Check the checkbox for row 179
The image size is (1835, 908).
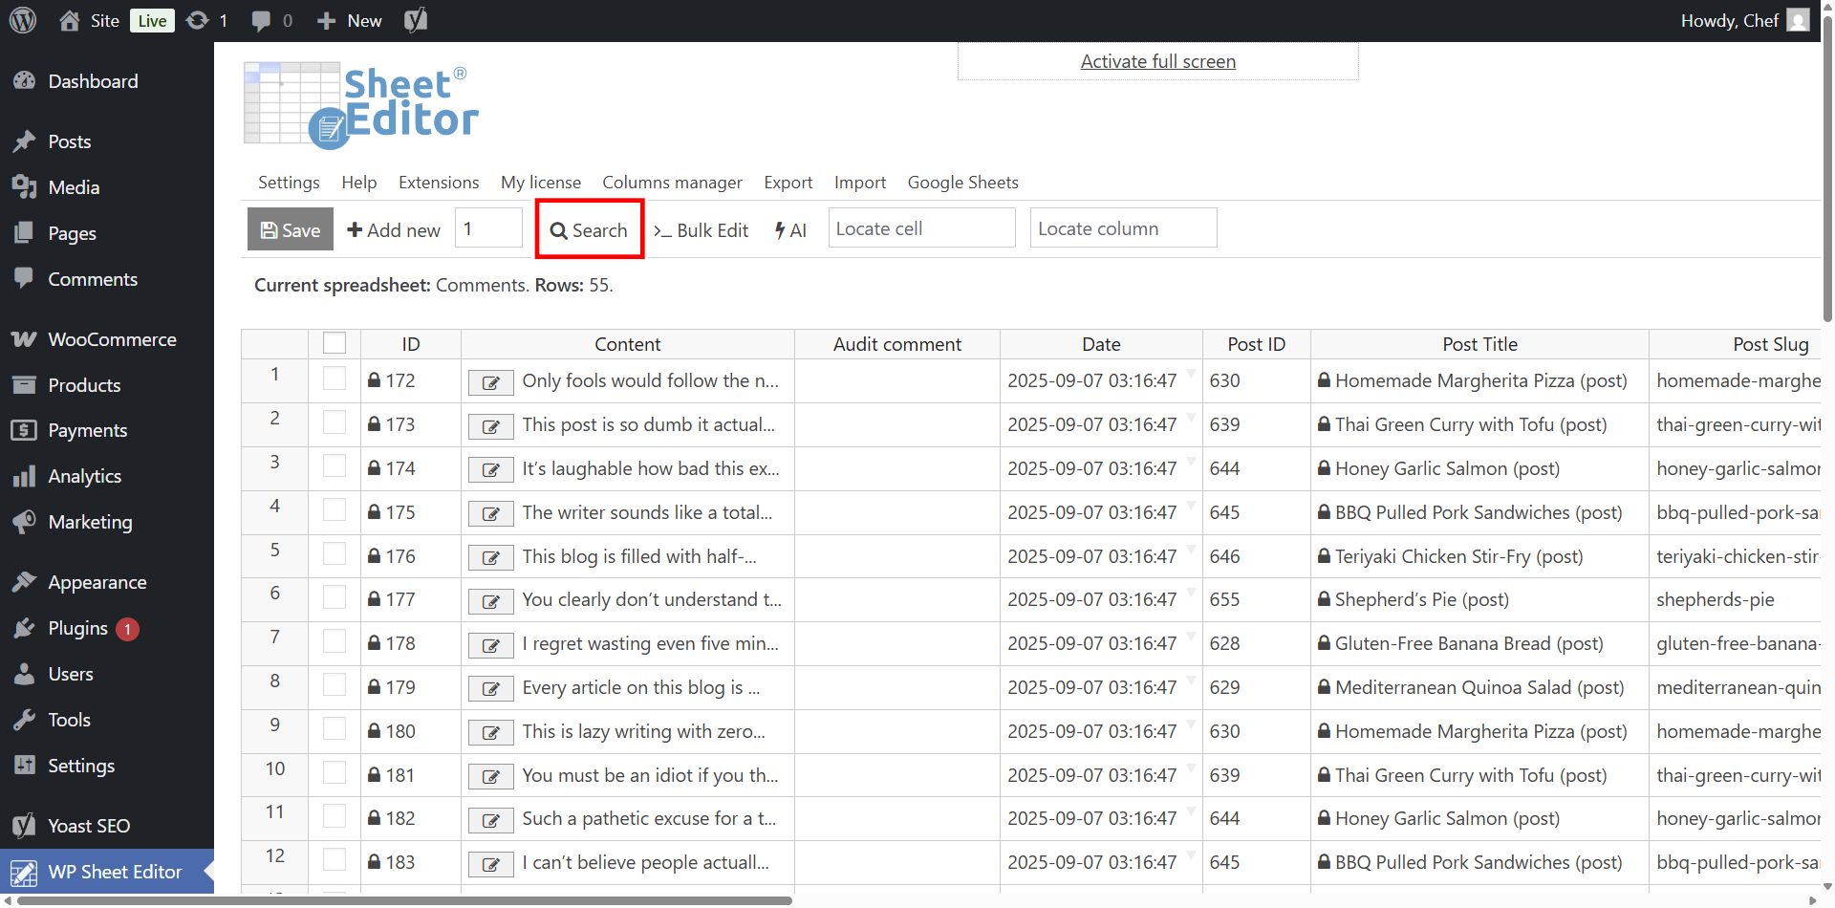[x=335, y=685]
